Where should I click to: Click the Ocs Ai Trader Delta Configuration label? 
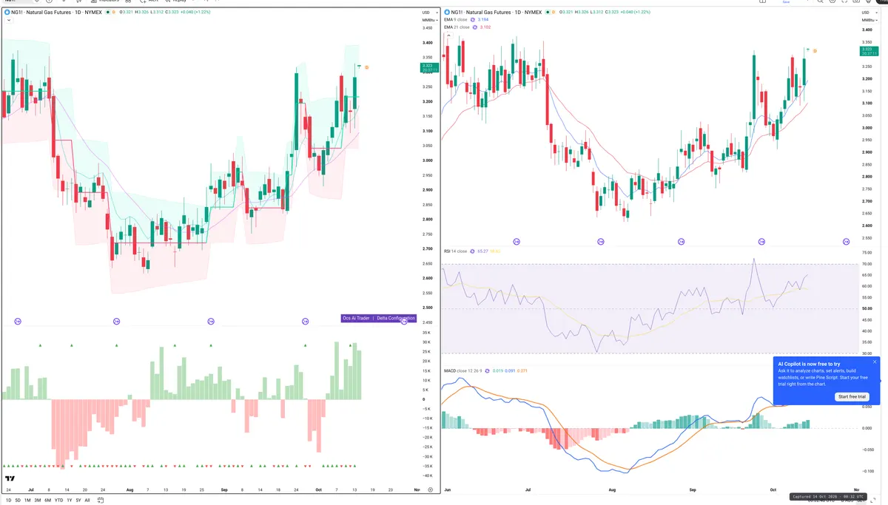[x=379, y=318]
